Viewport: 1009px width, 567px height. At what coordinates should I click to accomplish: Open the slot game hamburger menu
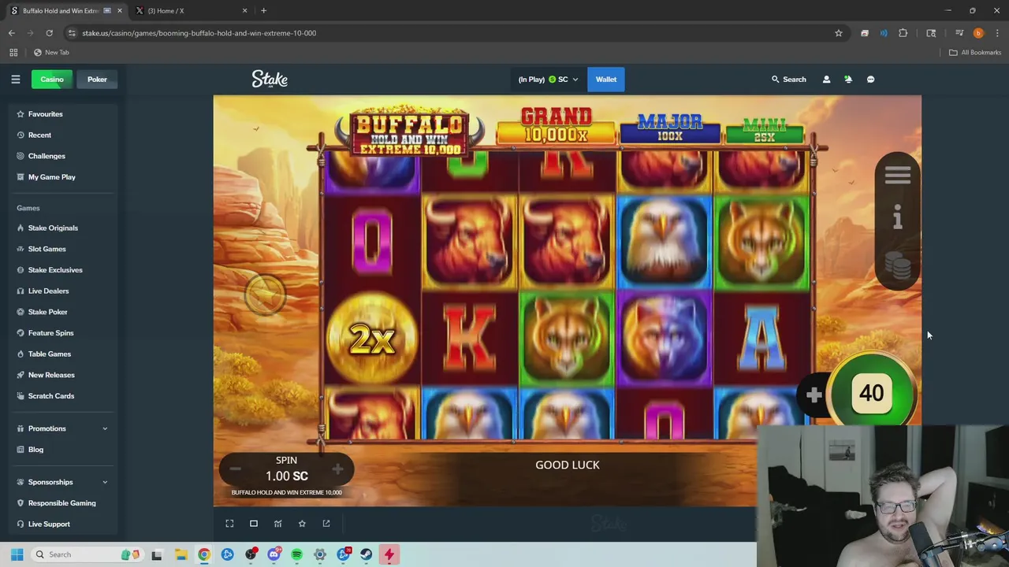(897, 176)
